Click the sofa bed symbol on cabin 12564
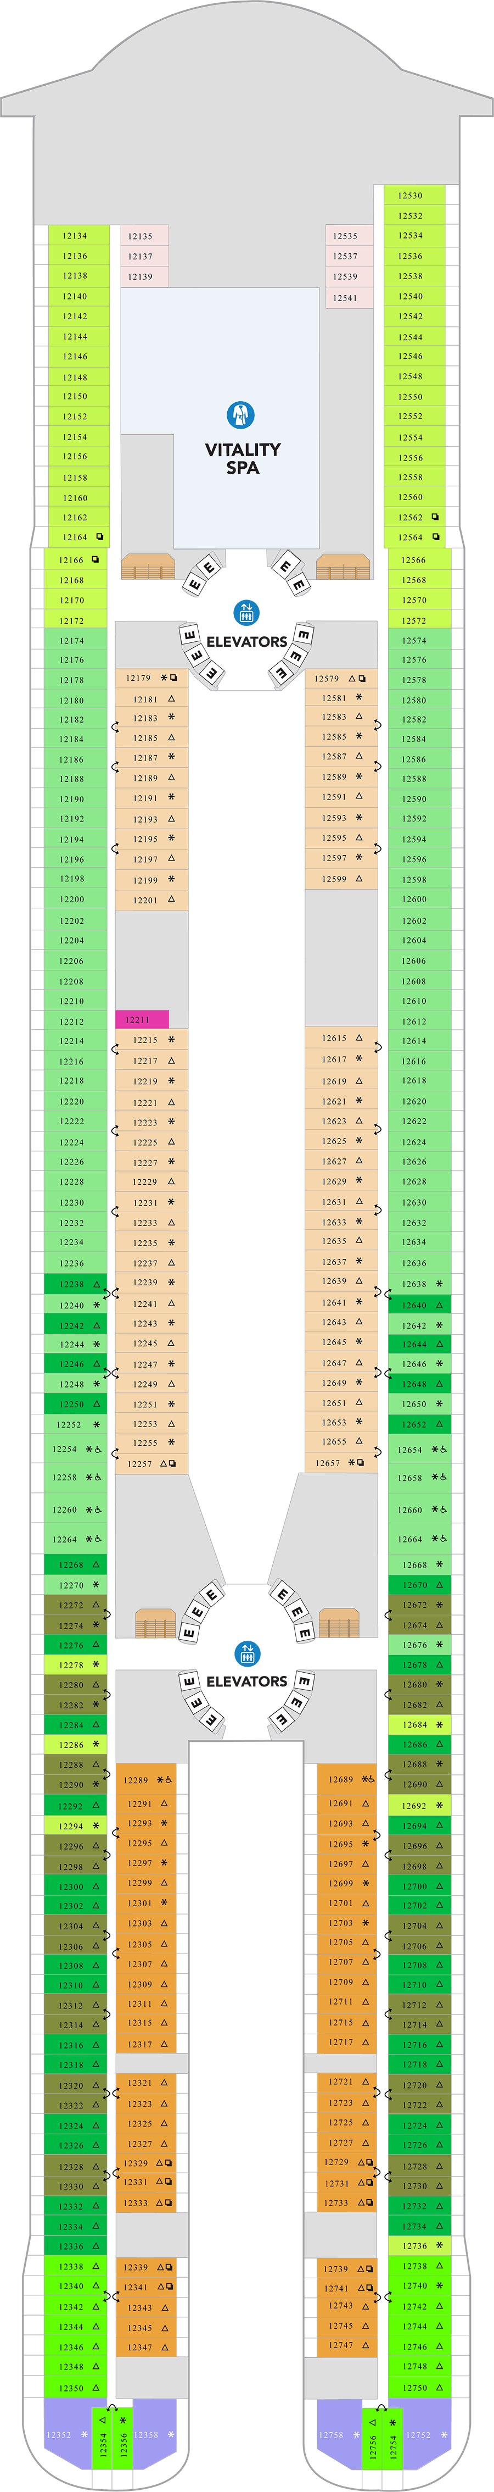Screen dimensions: 494x2492 coord(435,536)
